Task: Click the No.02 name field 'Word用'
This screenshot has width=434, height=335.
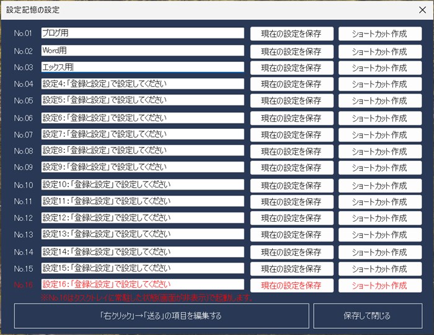Action: coord(143,51)
